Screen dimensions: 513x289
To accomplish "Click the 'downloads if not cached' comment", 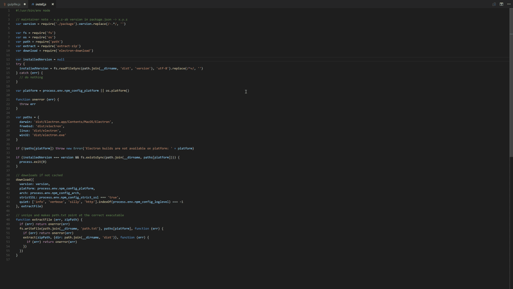I will 41,175.
